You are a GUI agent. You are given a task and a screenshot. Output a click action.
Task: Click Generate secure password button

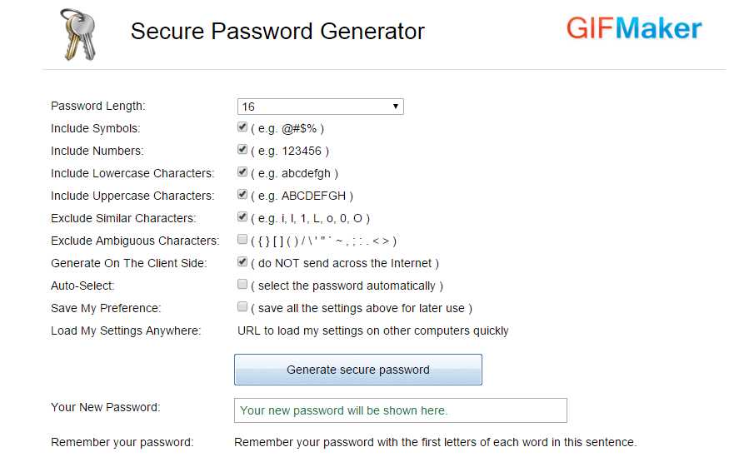pyautogui.click(x=358, y=370)
